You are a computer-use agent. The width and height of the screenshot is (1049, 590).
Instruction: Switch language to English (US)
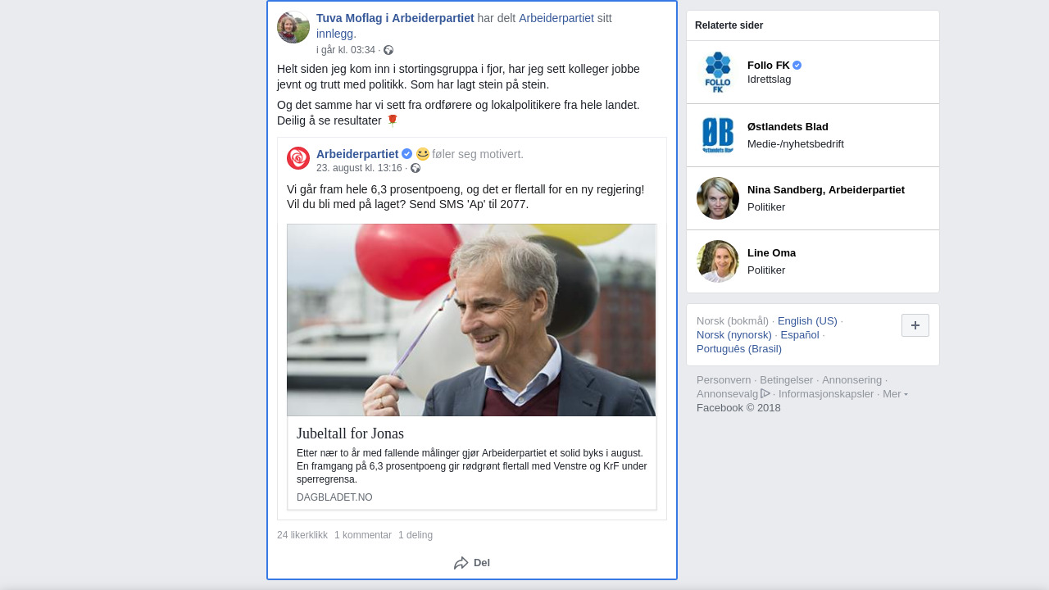pos(807,321)
